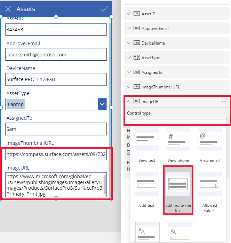This screenshot has width=231, height=243.
Task: Open the AssetType Laptop dropdown arrow
Action: (x=102, y=104)
